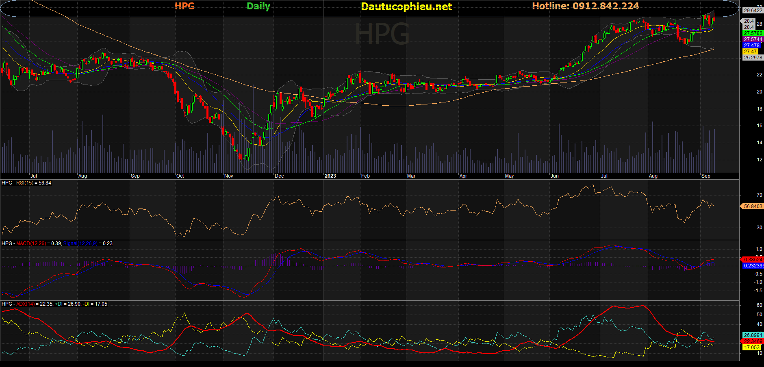764x367 pixels.
Task: Click the Dautucophieu.net website title
Action: [x=406, y=7]
